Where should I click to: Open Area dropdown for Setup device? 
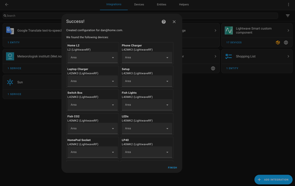click(147, 81)
